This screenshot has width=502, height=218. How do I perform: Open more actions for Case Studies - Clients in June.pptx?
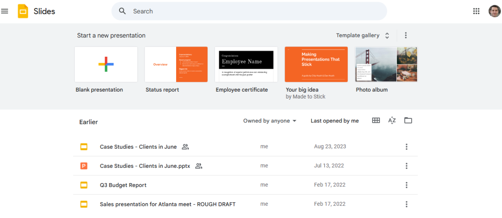(x=406, y=166)
